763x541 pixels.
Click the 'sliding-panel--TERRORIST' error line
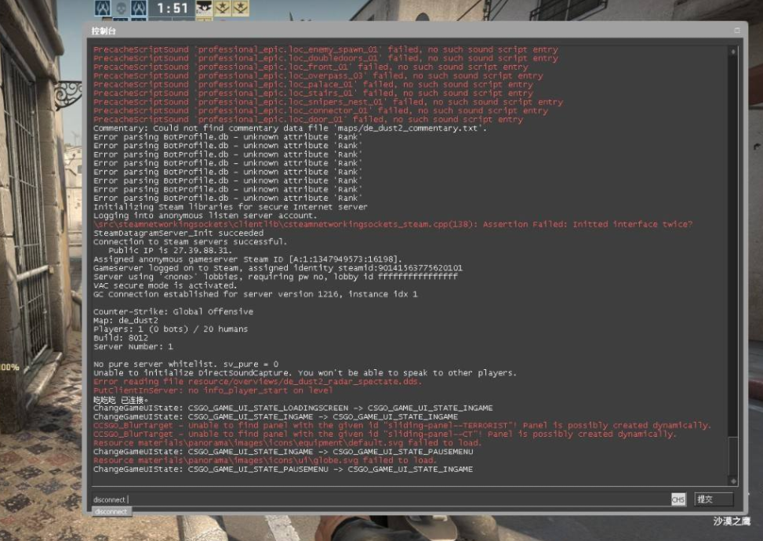402,425
